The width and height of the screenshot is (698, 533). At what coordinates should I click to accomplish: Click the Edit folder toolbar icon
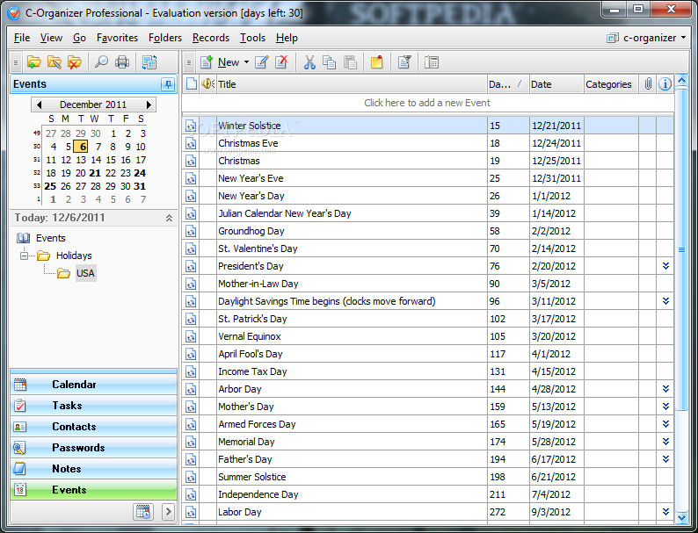[55, 62]
